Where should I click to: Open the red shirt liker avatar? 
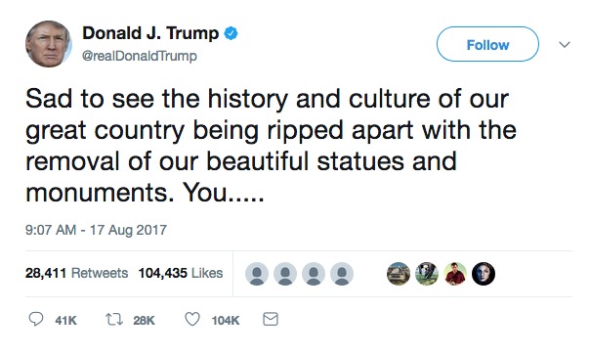click(455, 274)
